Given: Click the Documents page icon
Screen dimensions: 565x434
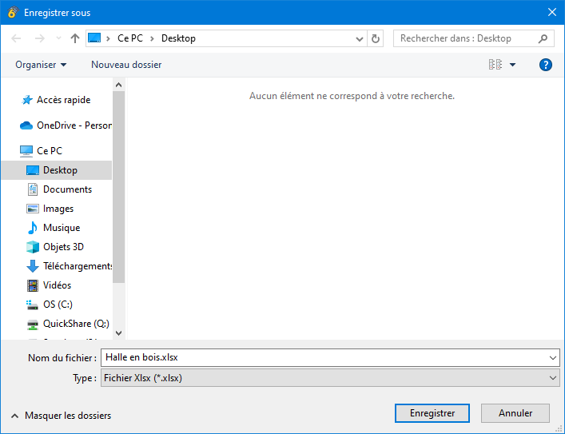Looking at the screenshot, I should [x=33, y=189].
